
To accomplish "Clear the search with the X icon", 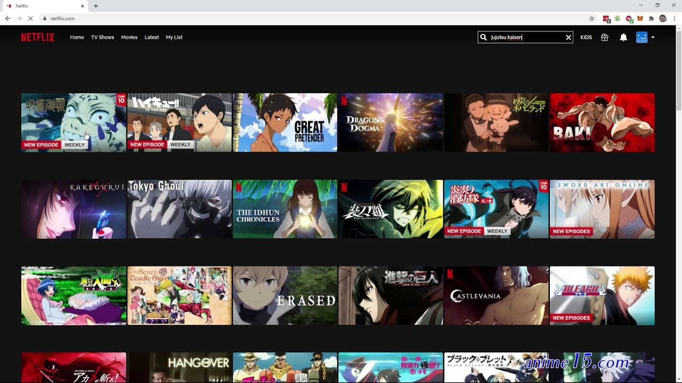I will coord(569,37).
